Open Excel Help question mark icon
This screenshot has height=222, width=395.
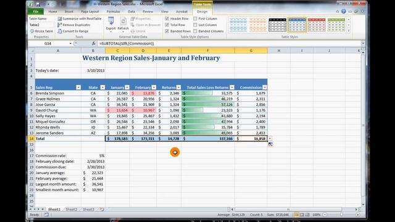coord(344,11)
